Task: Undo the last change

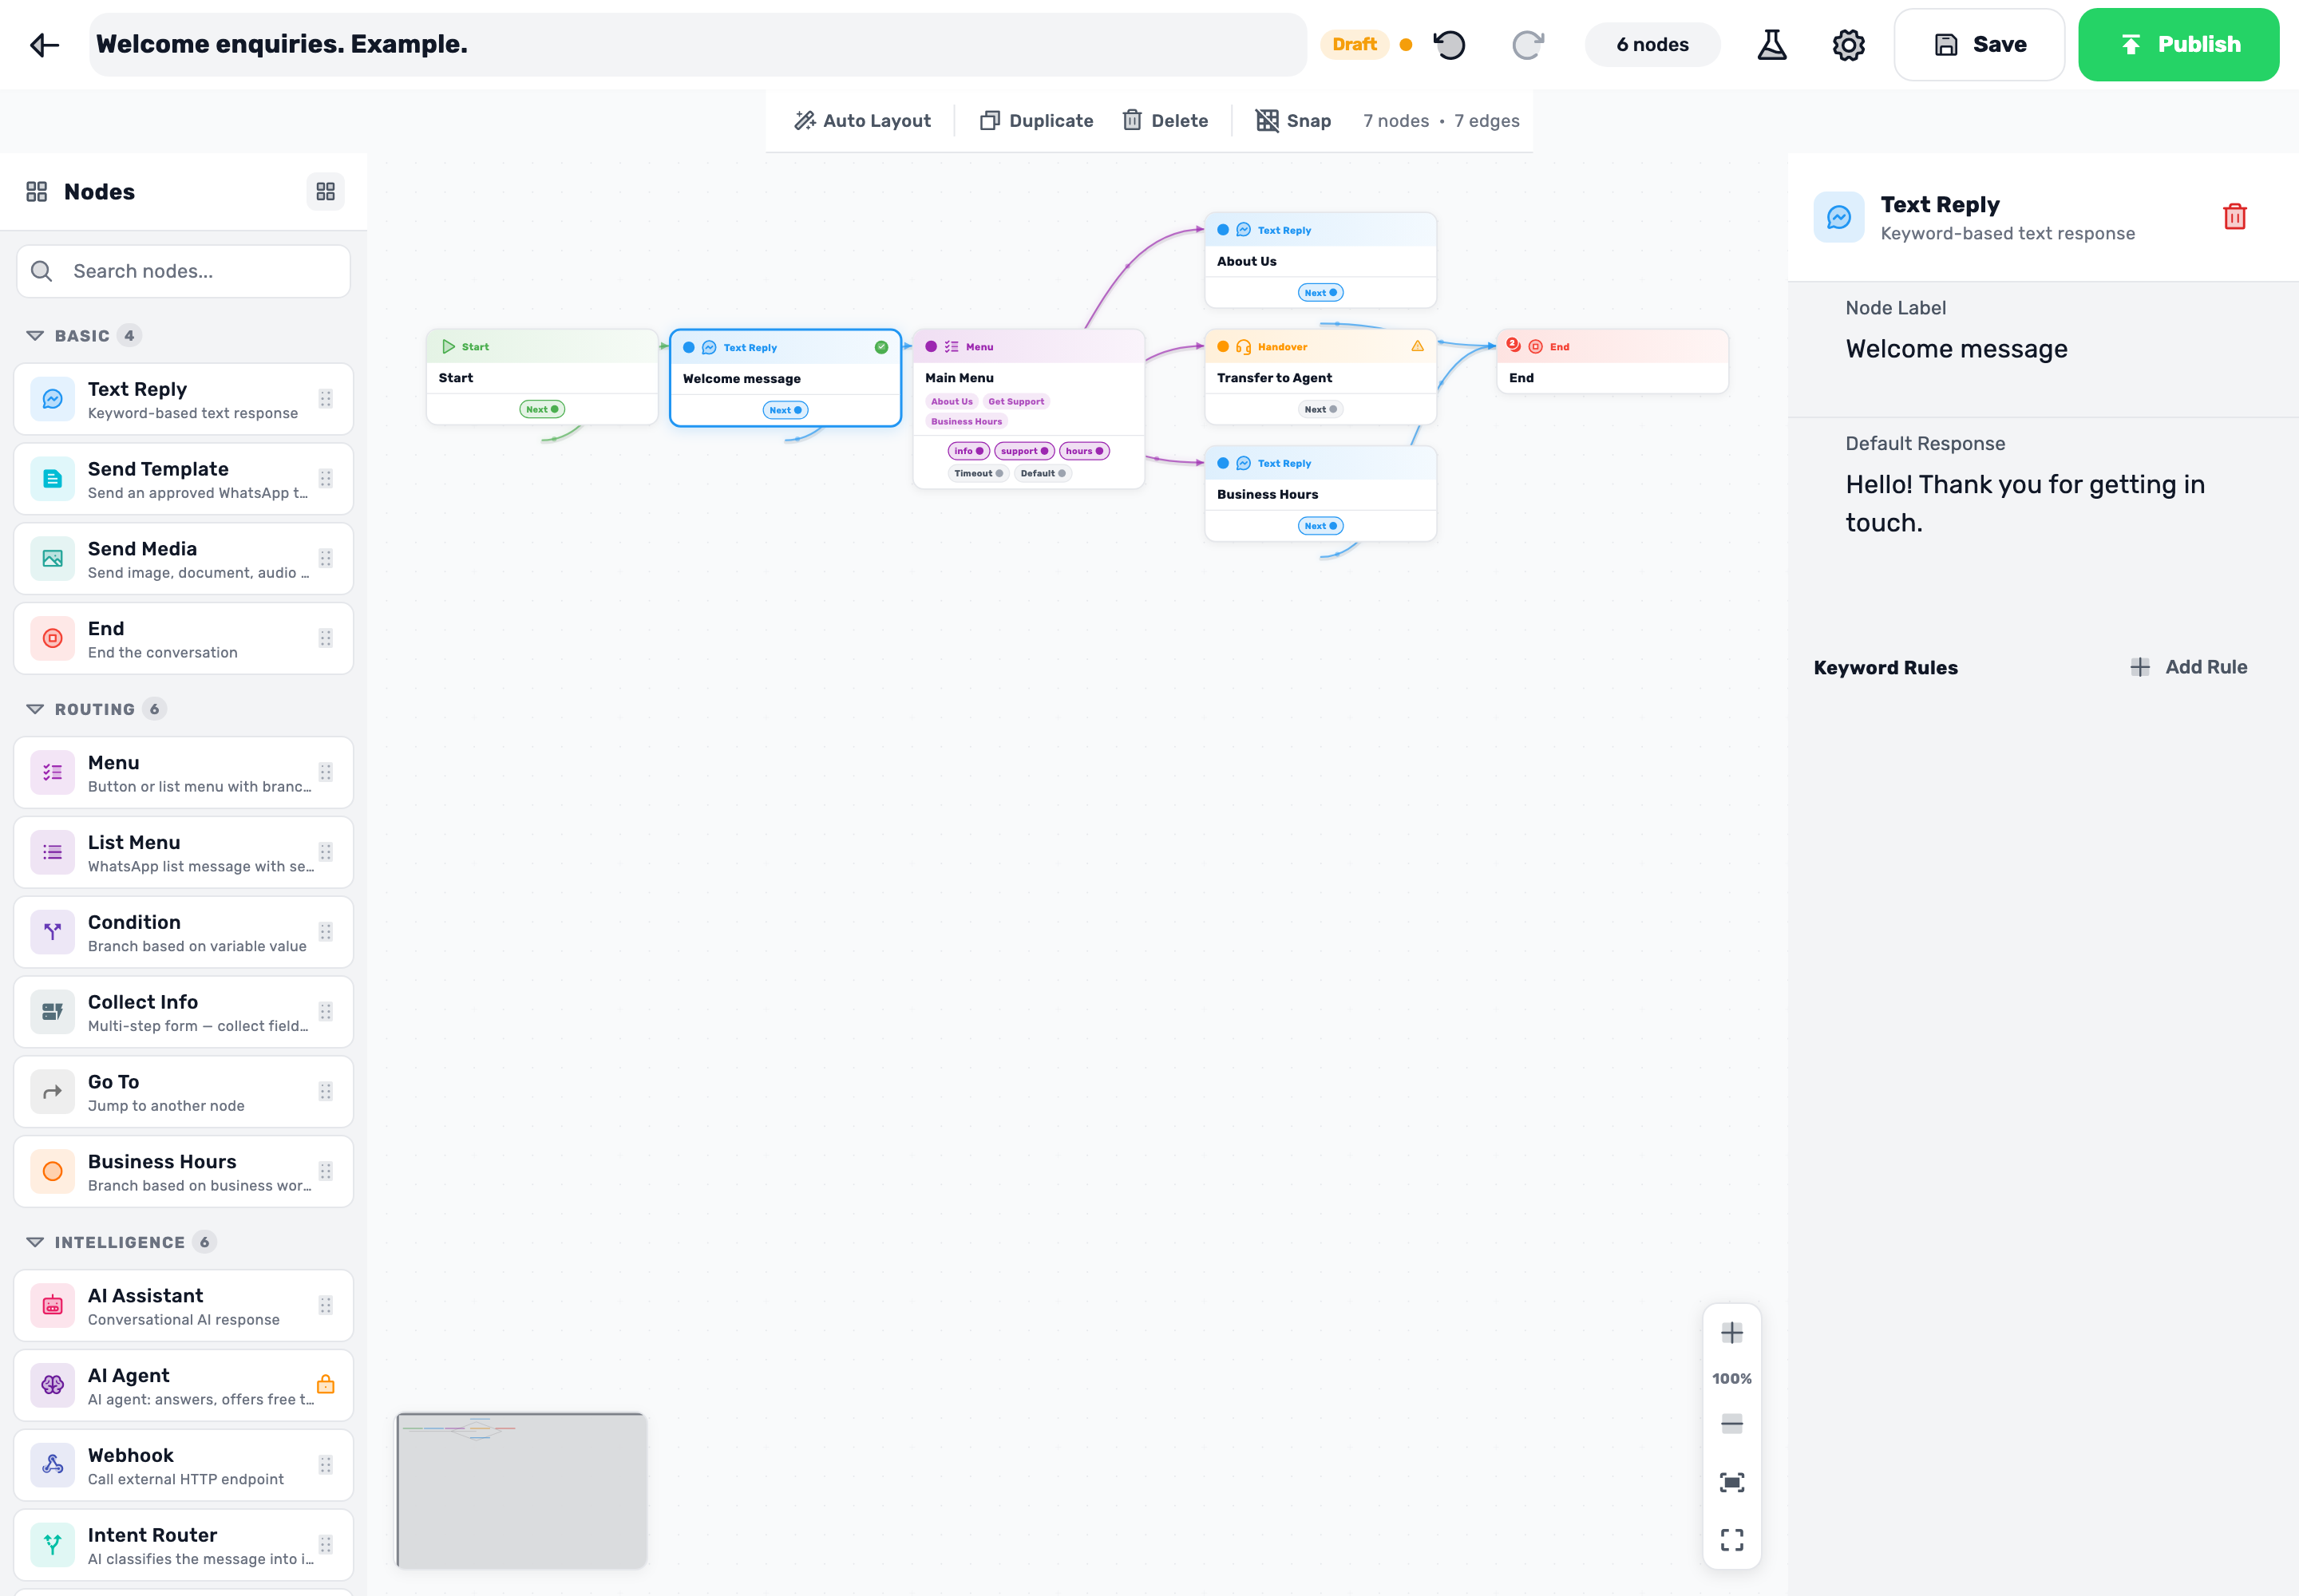Action: (x=1449, y=45)
